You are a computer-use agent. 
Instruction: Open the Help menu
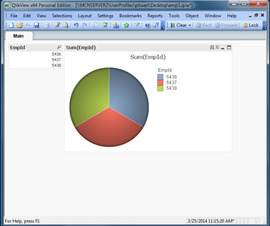click(x=232, y=16)
